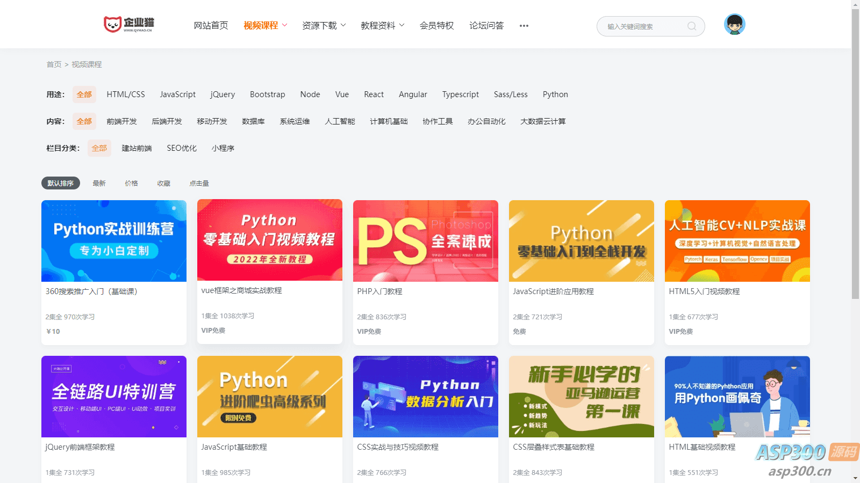Filter courses by JavaScript

177,94
